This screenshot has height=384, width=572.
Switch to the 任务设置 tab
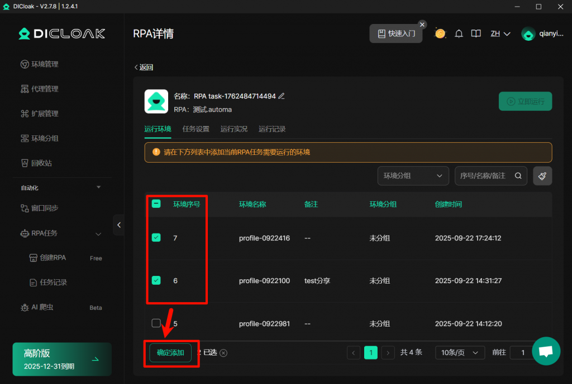tap(196, 129)
